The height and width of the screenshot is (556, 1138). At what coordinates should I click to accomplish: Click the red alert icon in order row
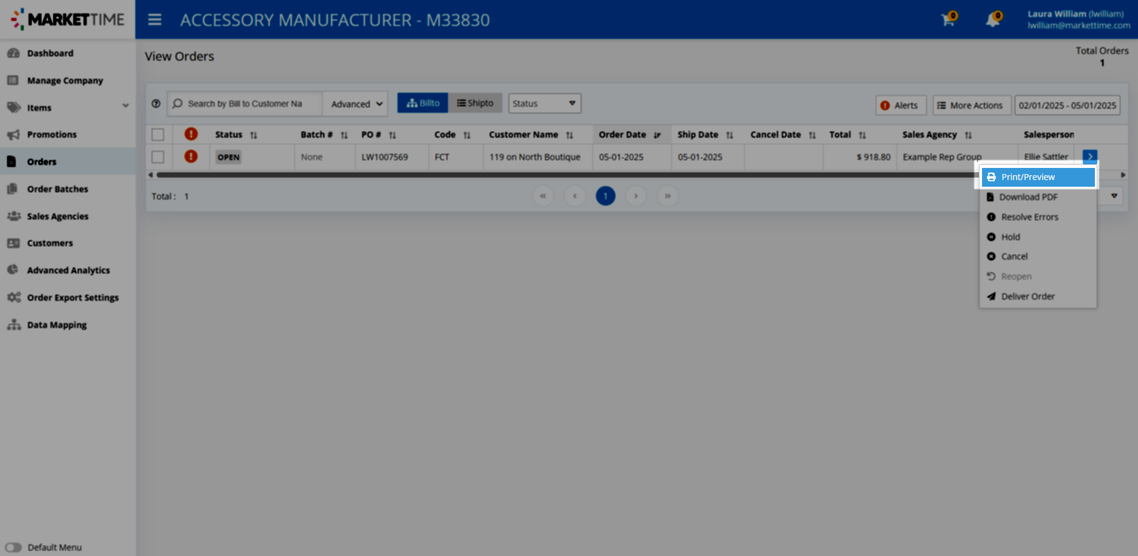click(191, 156)
